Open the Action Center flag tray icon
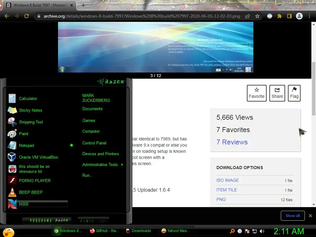This screenshot has width=316, height=237. [247, 231]
